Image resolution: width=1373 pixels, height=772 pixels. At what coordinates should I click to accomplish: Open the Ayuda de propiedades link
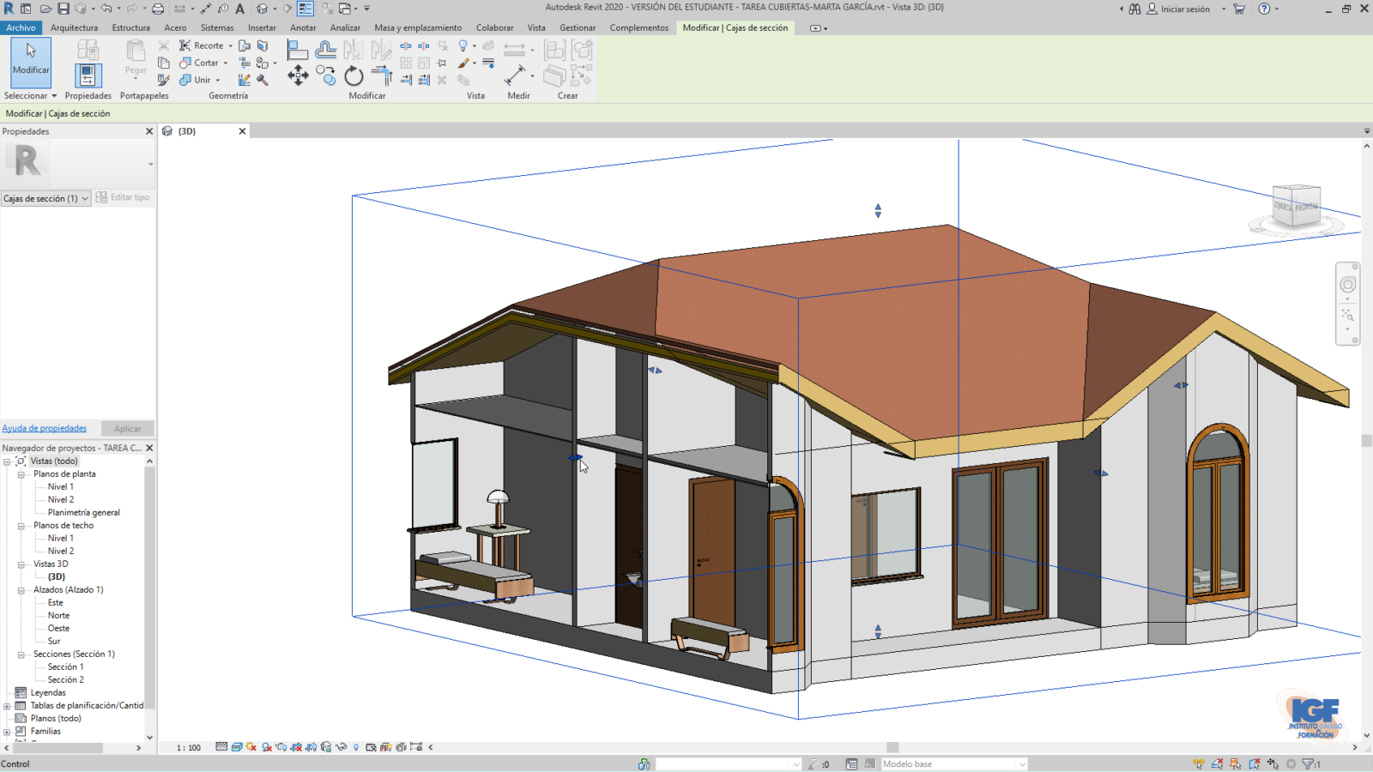[x=45, y=428]
